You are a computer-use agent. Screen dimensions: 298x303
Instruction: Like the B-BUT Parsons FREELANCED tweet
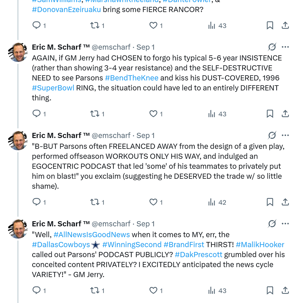click(153, 202)
